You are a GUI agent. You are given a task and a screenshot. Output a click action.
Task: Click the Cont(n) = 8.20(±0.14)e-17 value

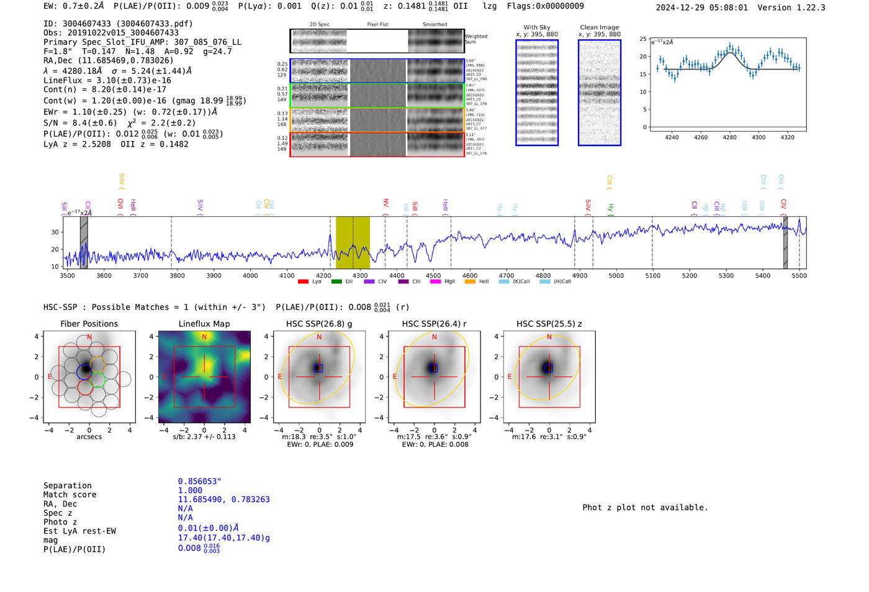click(105, 89)
